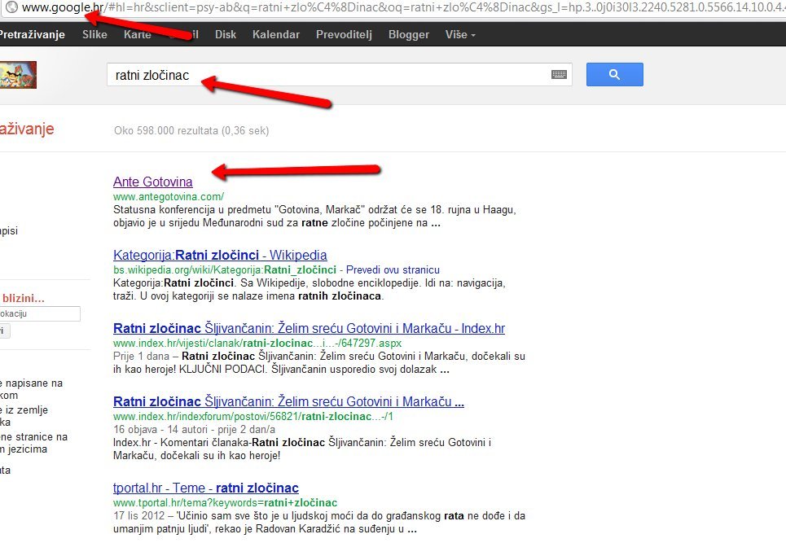Screen dimensions: 786x543
Task: Click the Google doodle logo image
Action: coord(18,75)
